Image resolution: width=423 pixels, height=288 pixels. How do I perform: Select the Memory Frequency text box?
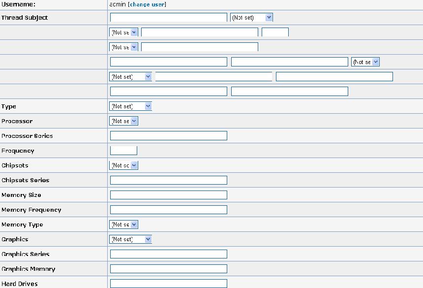click(168, 210)
